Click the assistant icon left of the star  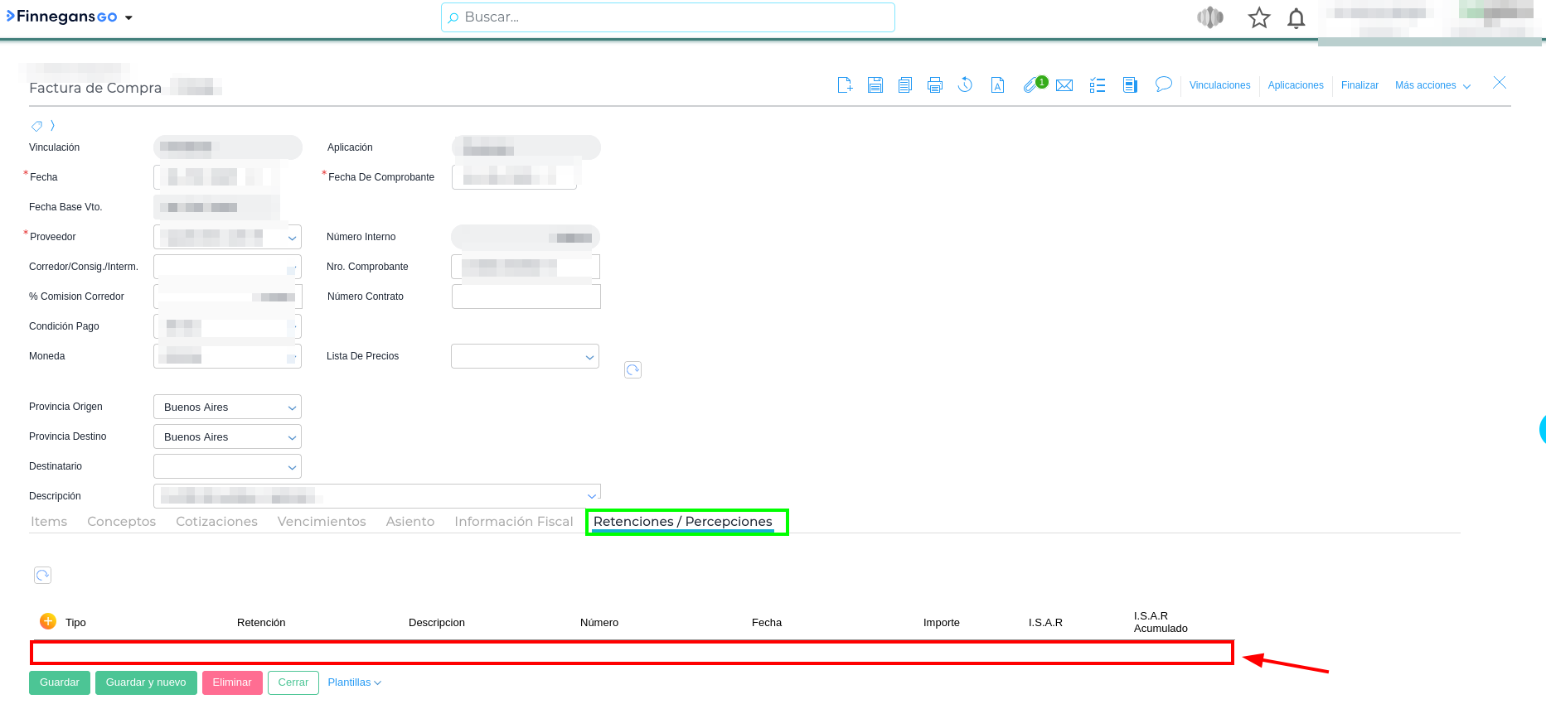point(1210,17)
